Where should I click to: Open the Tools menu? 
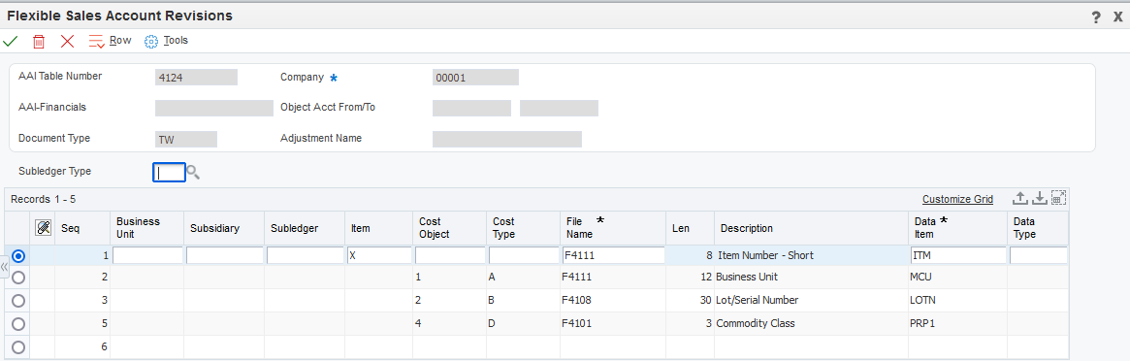point(166,41)
